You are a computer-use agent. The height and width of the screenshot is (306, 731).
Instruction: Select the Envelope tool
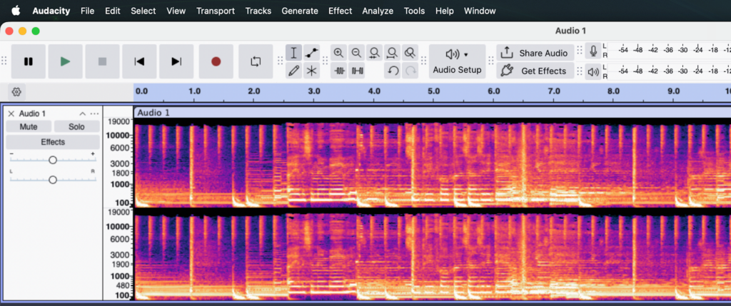coord(312,53)
